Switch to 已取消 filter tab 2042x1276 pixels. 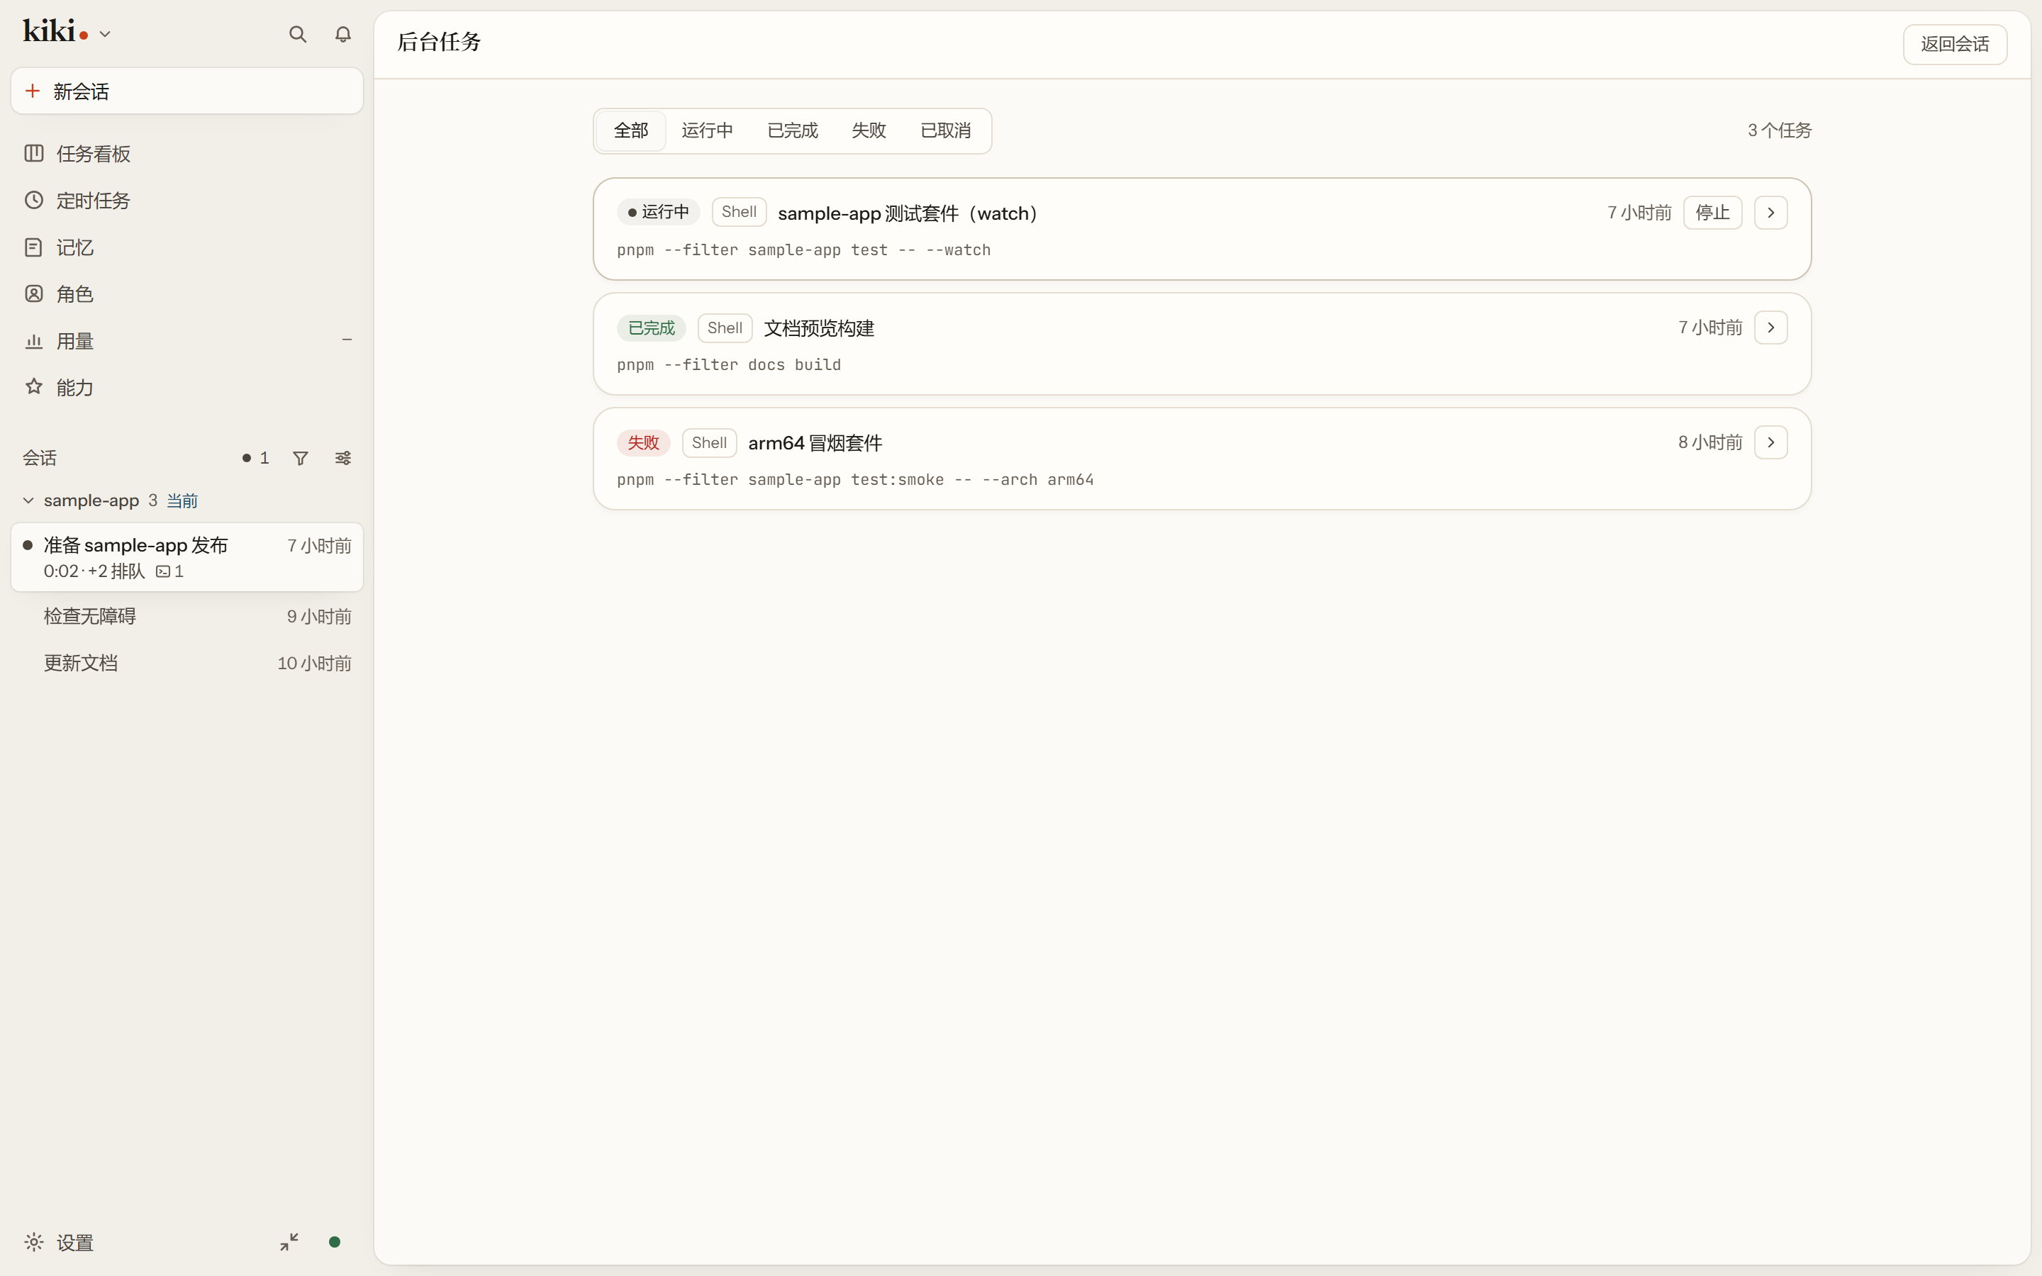(x=945, y=131)
